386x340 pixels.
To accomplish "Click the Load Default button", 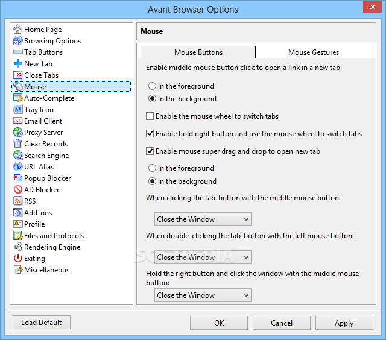I will (42, 323).
